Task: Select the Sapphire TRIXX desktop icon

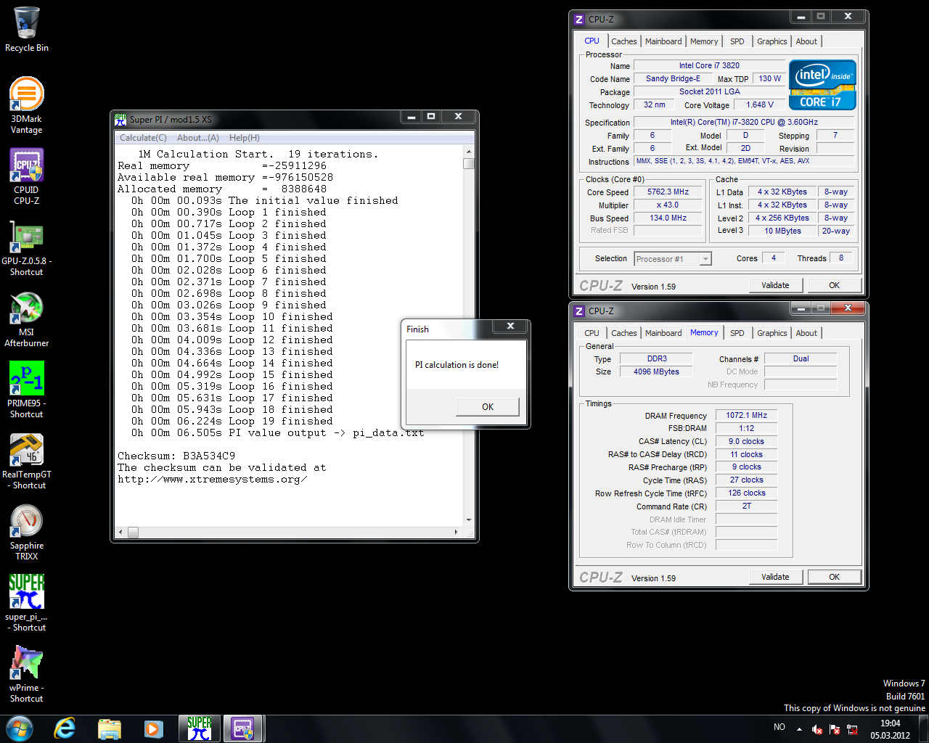Action: pos(27,532)
